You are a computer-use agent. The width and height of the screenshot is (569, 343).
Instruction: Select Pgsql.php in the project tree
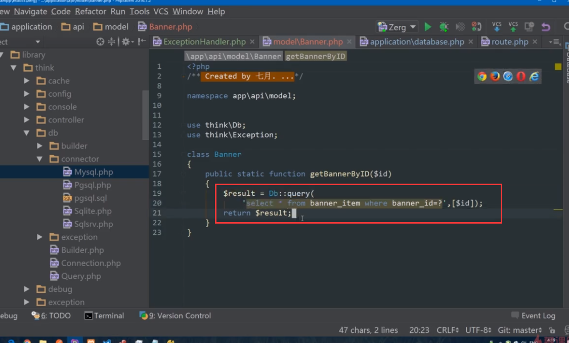pos(93,185)
